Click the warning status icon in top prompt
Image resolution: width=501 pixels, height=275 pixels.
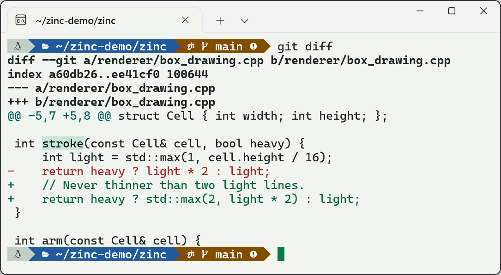point(254,46)
